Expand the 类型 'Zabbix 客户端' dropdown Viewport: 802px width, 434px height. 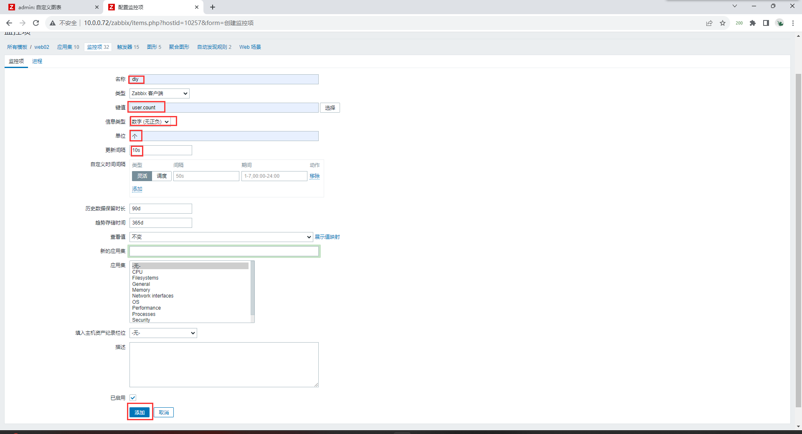point(160,93)
